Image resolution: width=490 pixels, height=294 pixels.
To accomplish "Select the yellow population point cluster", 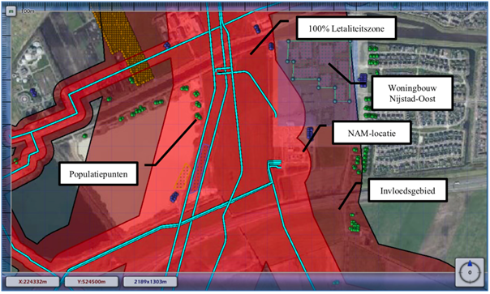I will (x=125, y=47).
